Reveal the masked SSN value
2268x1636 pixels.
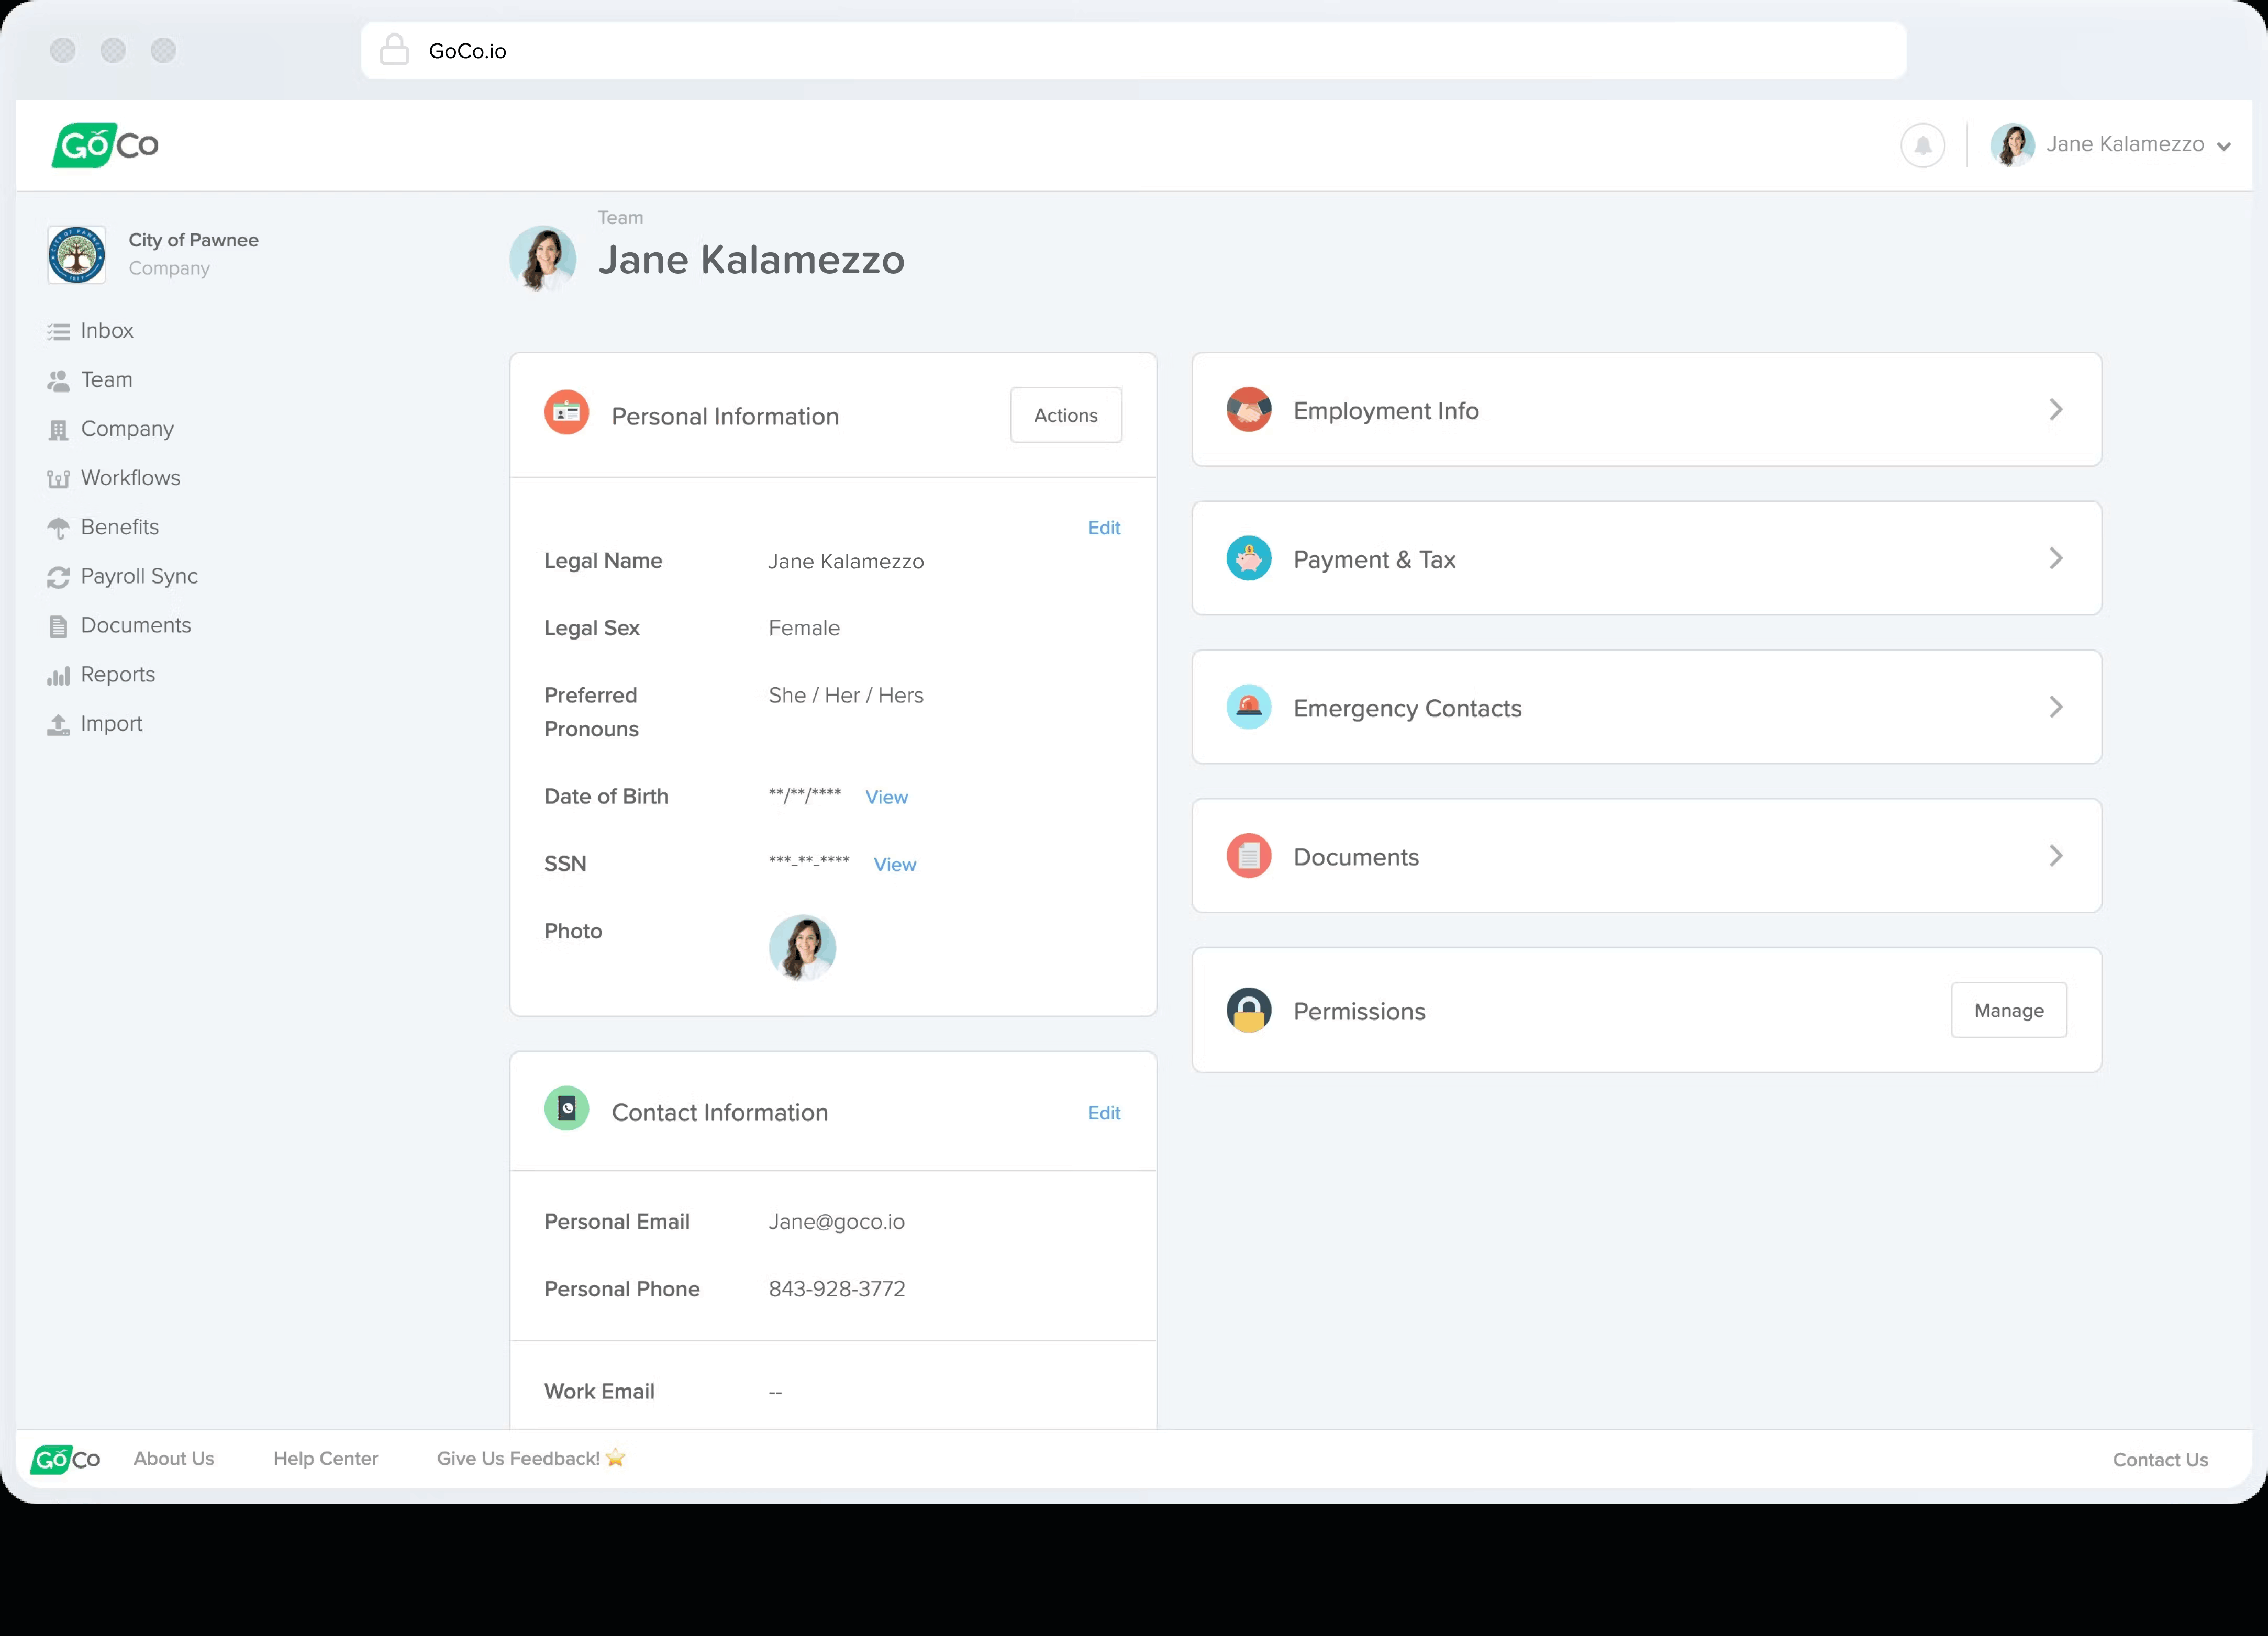coord(894,865)
